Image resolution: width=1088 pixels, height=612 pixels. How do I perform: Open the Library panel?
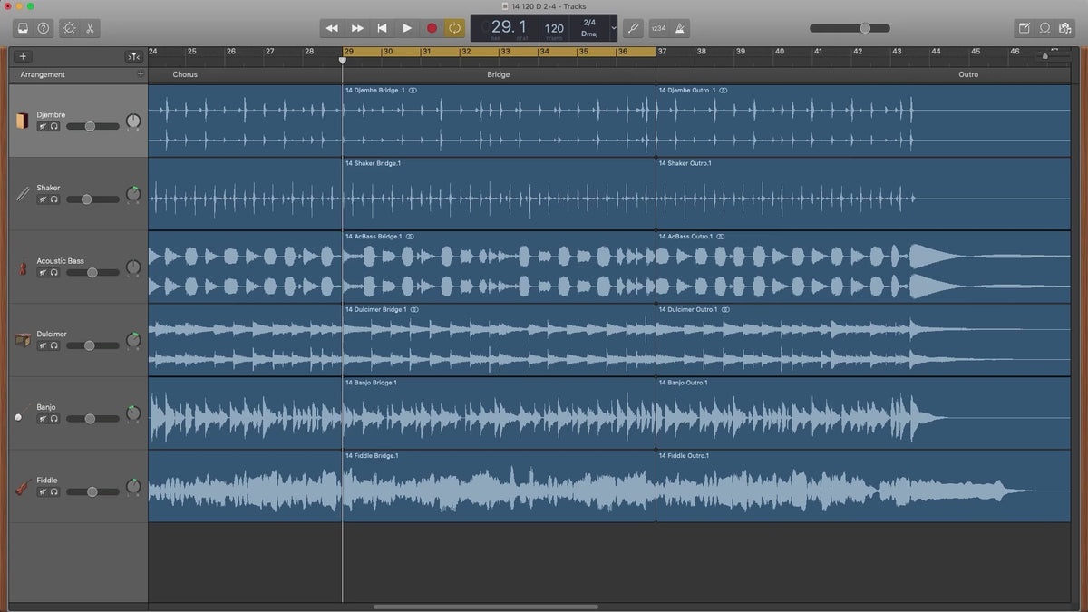pos(23,28)
